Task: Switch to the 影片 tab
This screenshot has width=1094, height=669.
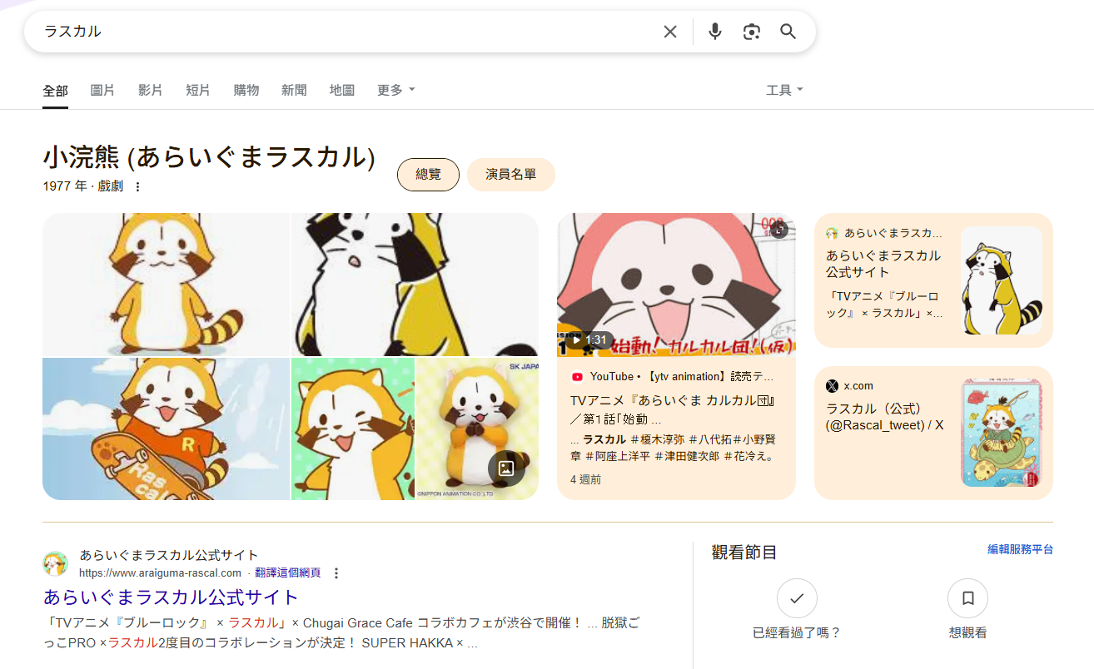Action: (151, 90)
